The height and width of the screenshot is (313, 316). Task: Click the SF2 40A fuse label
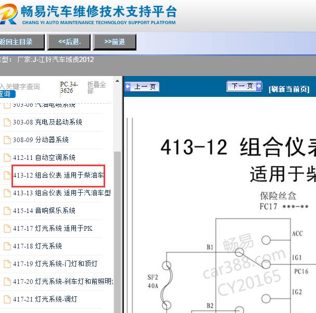153,282
